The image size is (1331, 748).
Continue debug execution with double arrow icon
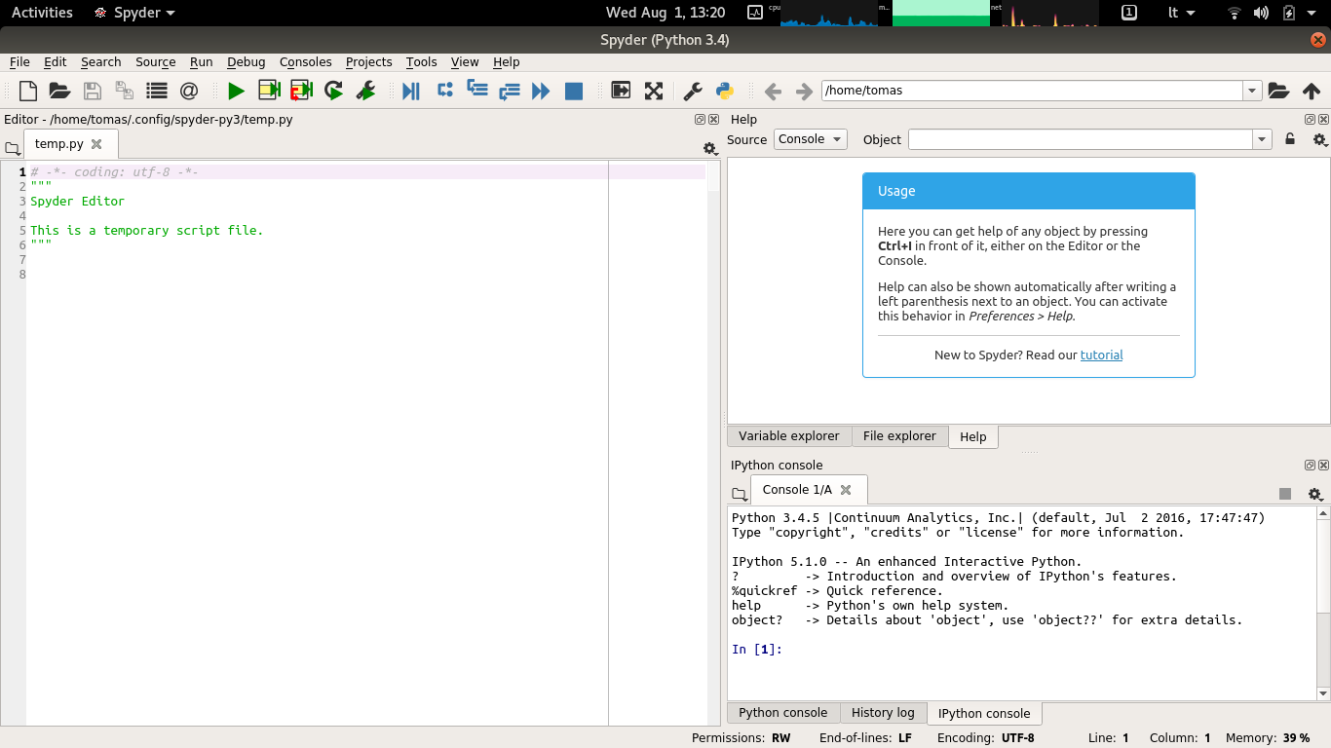541,91
